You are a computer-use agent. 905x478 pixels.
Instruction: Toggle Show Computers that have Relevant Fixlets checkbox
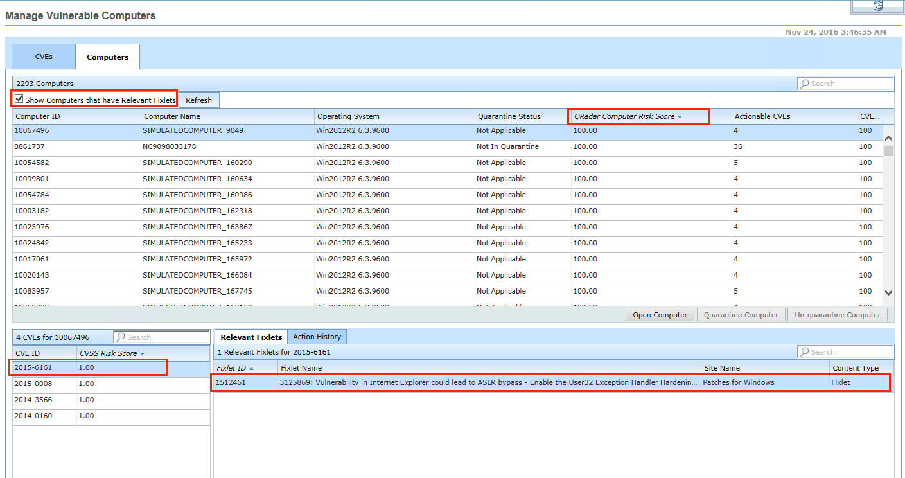(x=19, y=100)
